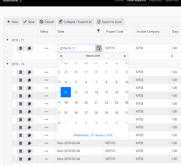Click the 2019 - 10 group label
181x165 pixels.
coord(18,64)
